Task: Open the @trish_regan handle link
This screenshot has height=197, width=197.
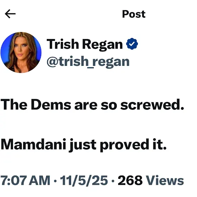Action: coord(88,62)
